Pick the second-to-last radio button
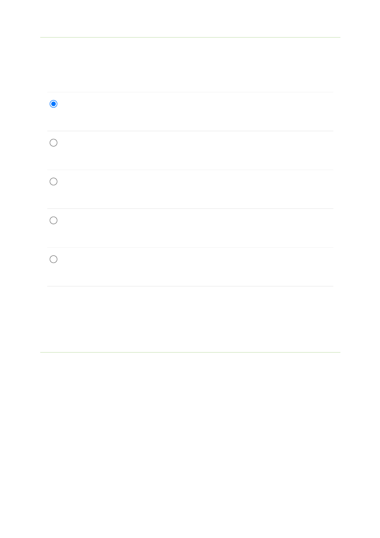 [54, 220]
